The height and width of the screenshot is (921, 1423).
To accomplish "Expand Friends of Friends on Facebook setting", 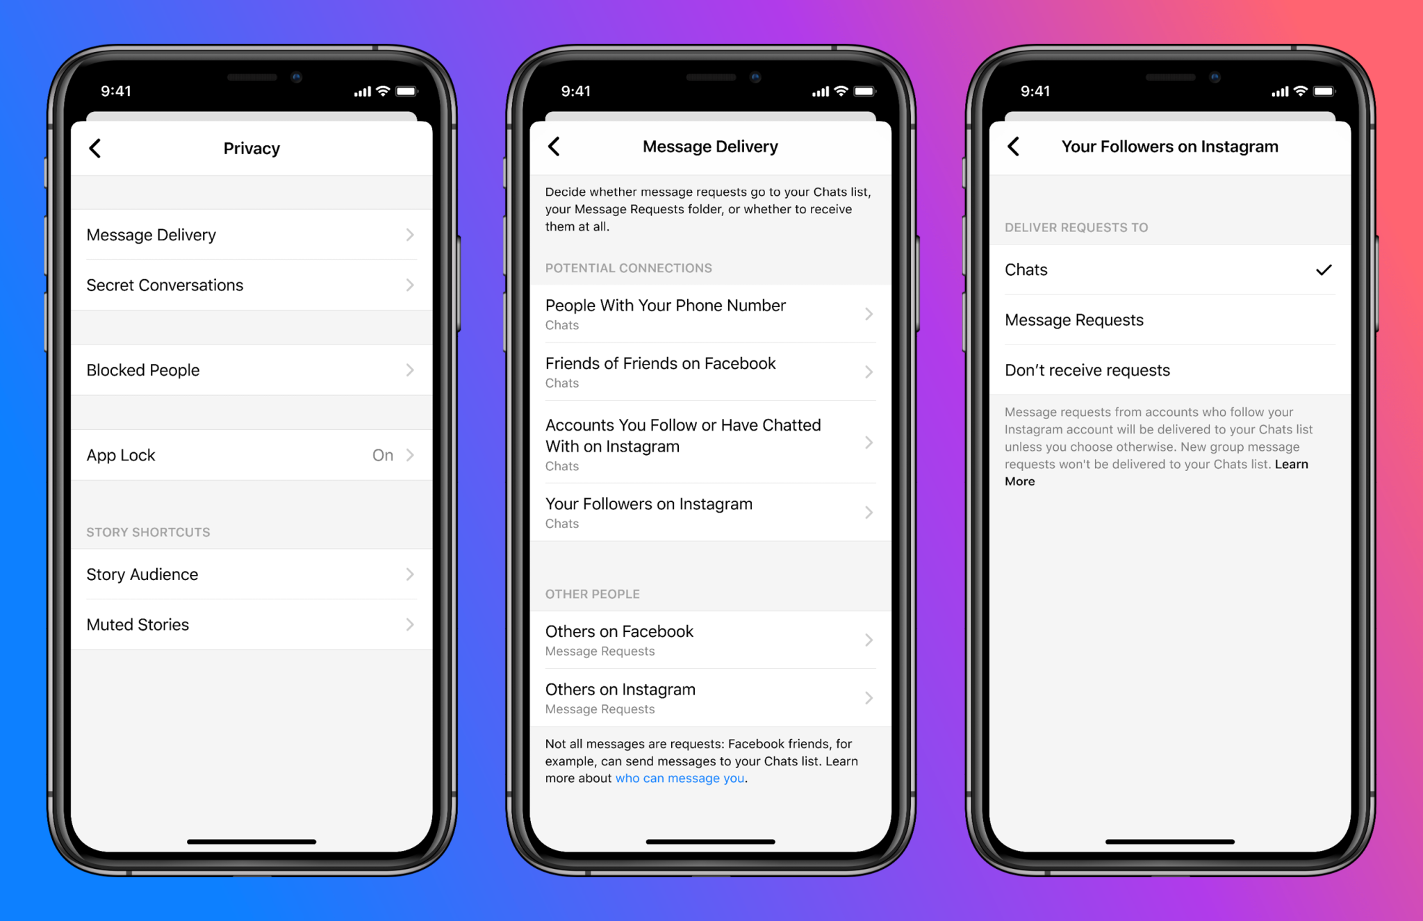I will 711,382.
